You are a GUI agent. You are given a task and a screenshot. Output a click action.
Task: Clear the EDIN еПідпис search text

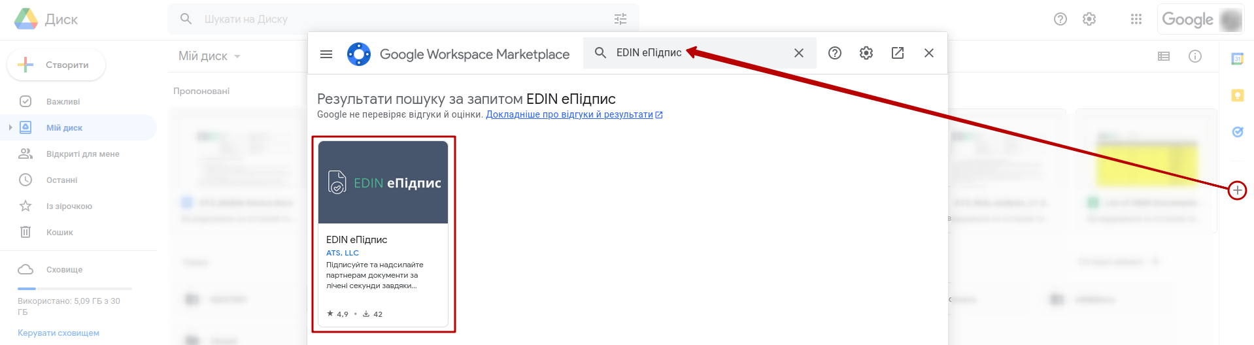pos(799,53)
